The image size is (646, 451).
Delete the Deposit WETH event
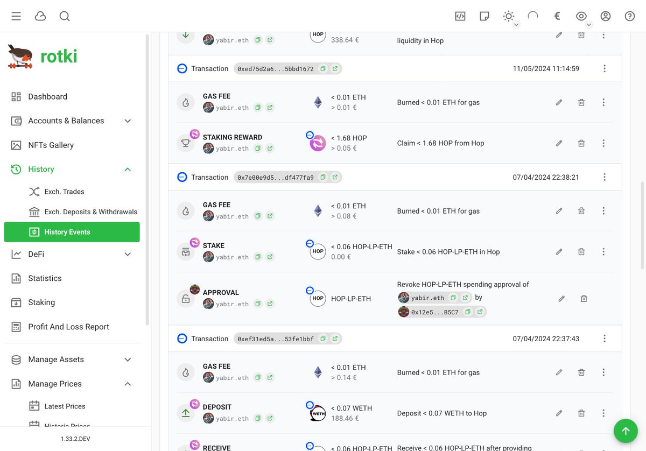click(581, 413)
